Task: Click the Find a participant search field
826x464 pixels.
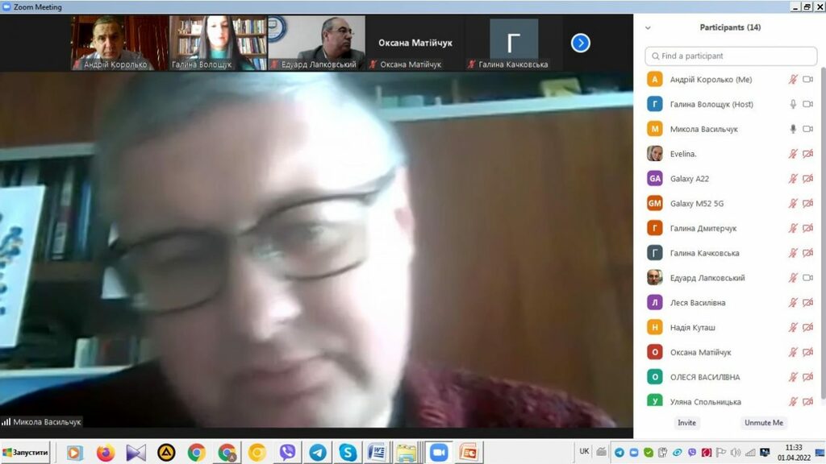Action: [731, 56]
